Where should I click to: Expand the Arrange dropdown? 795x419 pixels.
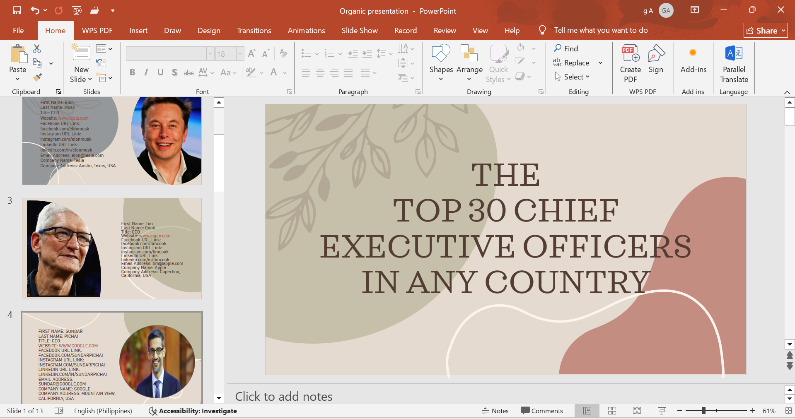coord(469,79)
